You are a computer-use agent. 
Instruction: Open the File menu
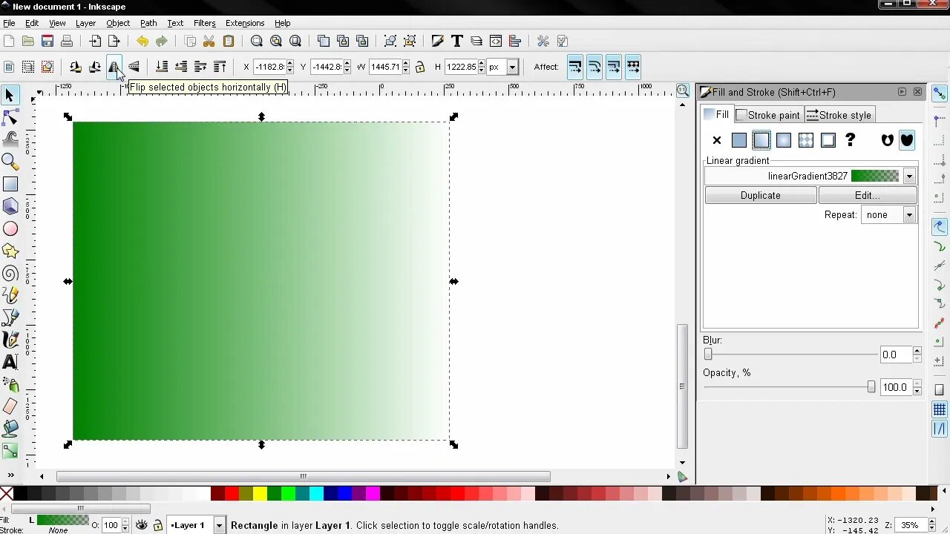pos(9,23)
